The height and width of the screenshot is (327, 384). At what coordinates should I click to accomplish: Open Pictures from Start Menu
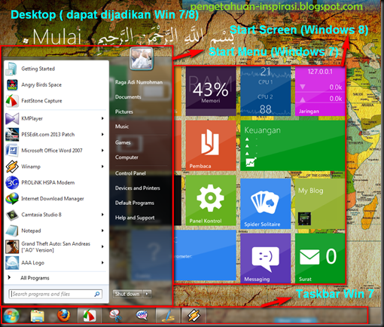pos(124,112)
